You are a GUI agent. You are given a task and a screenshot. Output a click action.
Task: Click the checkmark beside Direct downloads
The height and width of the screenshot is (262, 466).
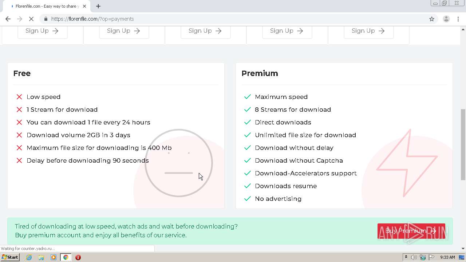click(x=248, y=122)
